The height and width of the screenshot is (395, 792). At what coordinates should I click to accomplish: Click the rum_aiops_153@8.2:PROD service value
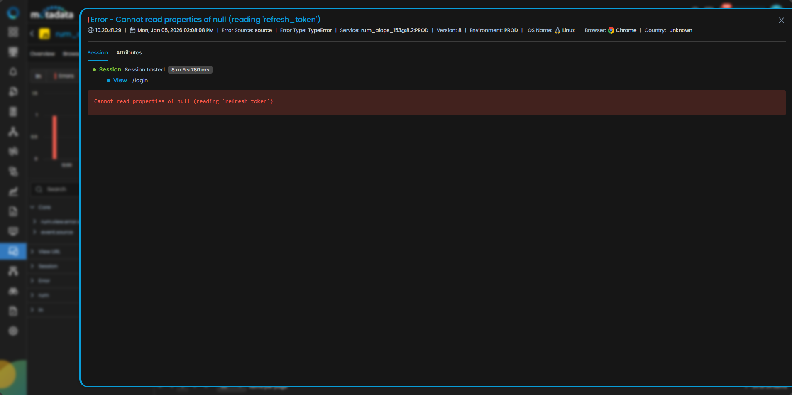pyautogui.click(x=394, y=30)
